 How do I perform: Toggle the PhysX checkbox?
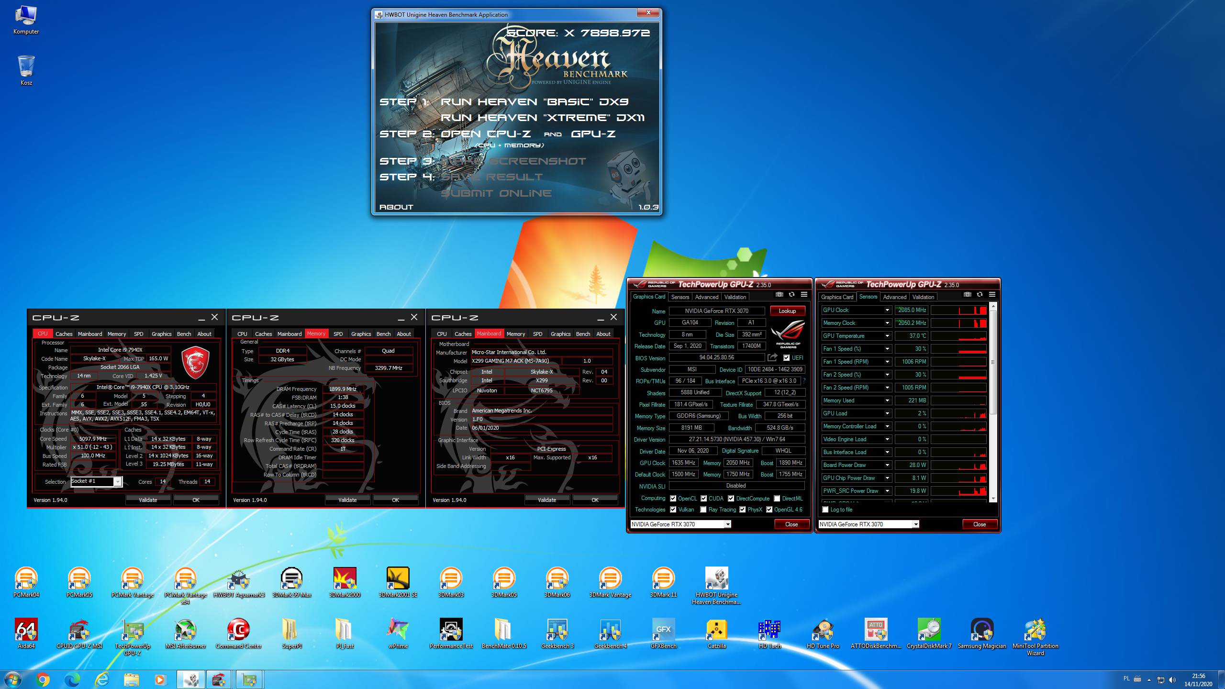[x=743, y=510]
